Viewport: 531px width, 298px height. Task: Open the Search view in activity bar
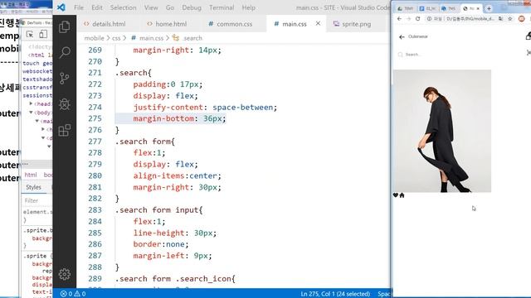[x=65, y=52]
